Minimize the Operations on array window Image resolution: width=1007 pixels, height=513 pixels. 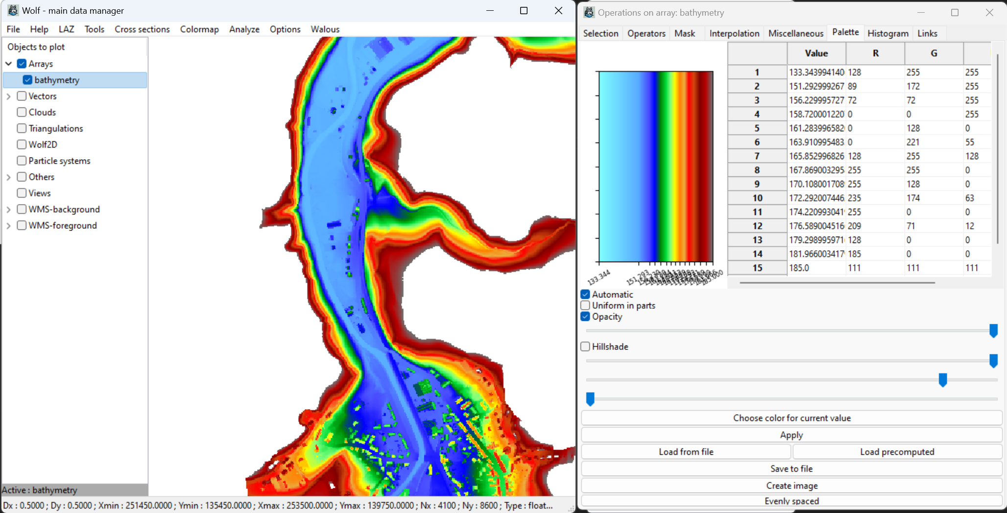tap(921, 13)
